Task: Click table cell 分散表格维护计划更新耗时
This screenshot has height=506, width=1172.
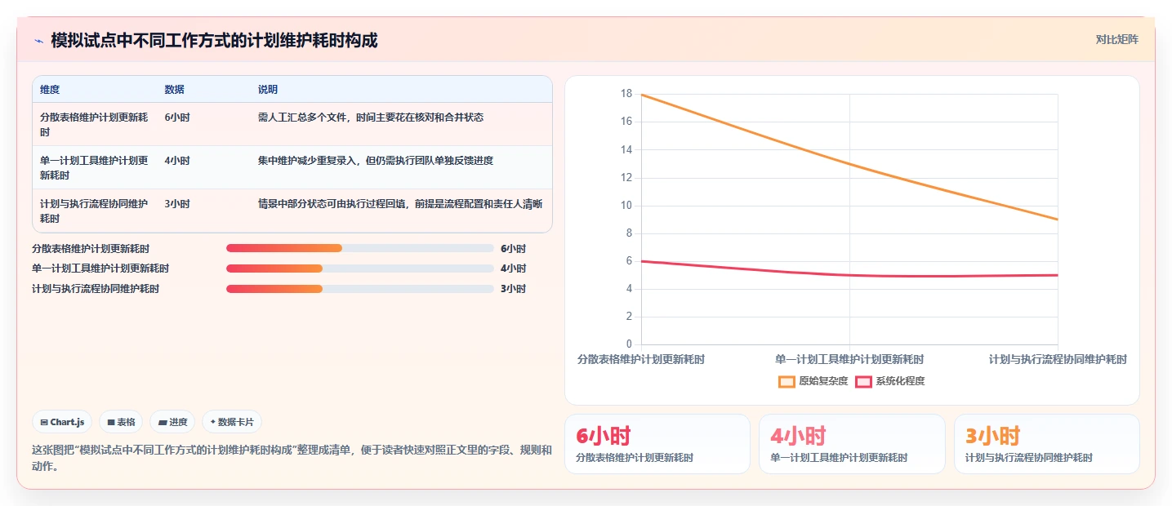Action: 94,124
